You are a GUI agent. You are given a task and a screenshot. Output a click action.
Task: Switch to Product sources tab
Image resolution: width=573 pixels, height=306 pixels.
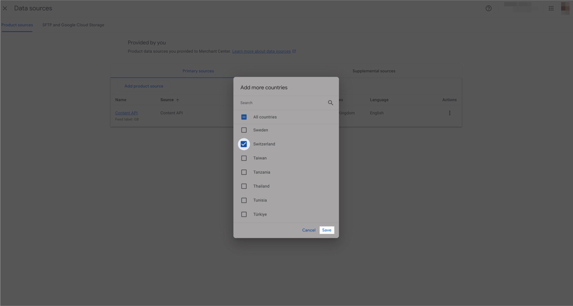[x=17, y=25]
